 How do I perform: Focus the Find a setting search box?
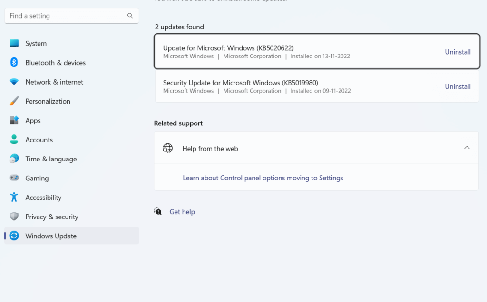pos(72,16)
